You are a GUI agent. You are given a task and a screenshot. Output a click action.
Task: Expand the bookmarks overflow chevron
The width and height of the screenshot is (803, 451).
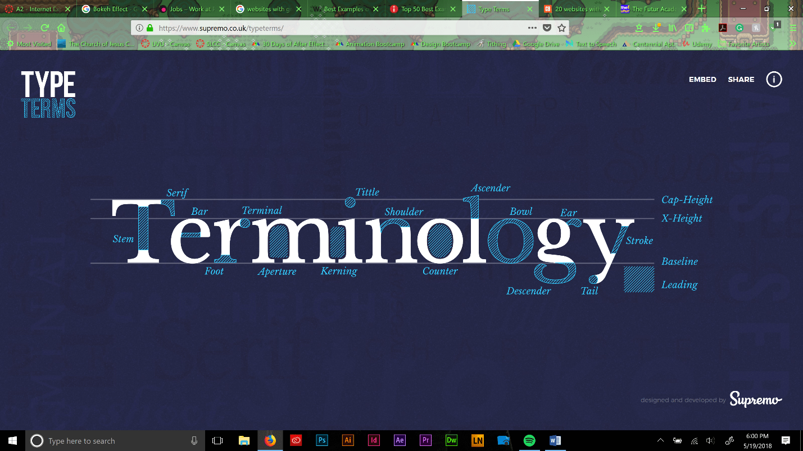click(793, 44)
